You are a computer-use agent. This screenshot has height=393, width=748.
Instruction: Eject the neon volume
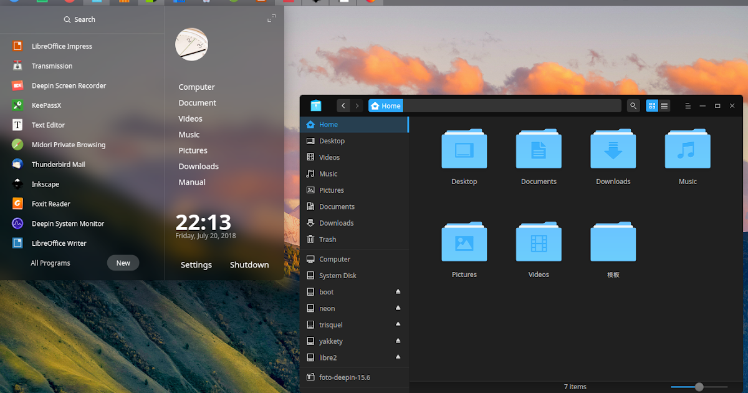coord(398,308)
